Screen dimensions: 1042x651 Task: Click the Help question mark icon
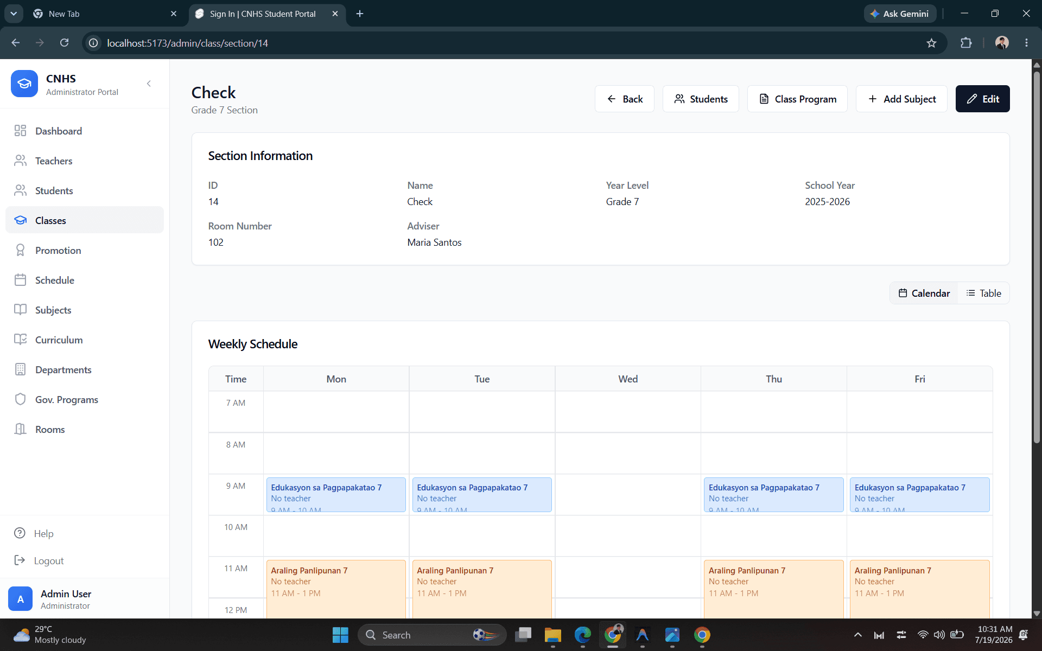pyautogui.click(x=20, y=533)
